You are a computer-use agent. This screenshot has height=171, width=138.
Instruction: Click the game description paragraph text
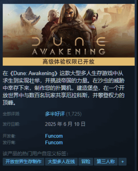[64, 88]
